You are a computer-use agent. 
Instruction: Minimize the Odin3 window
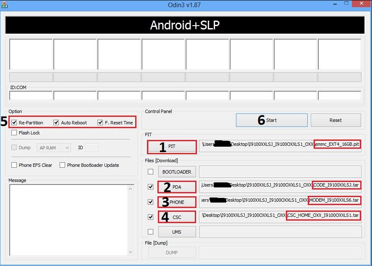tap(335, 4)
